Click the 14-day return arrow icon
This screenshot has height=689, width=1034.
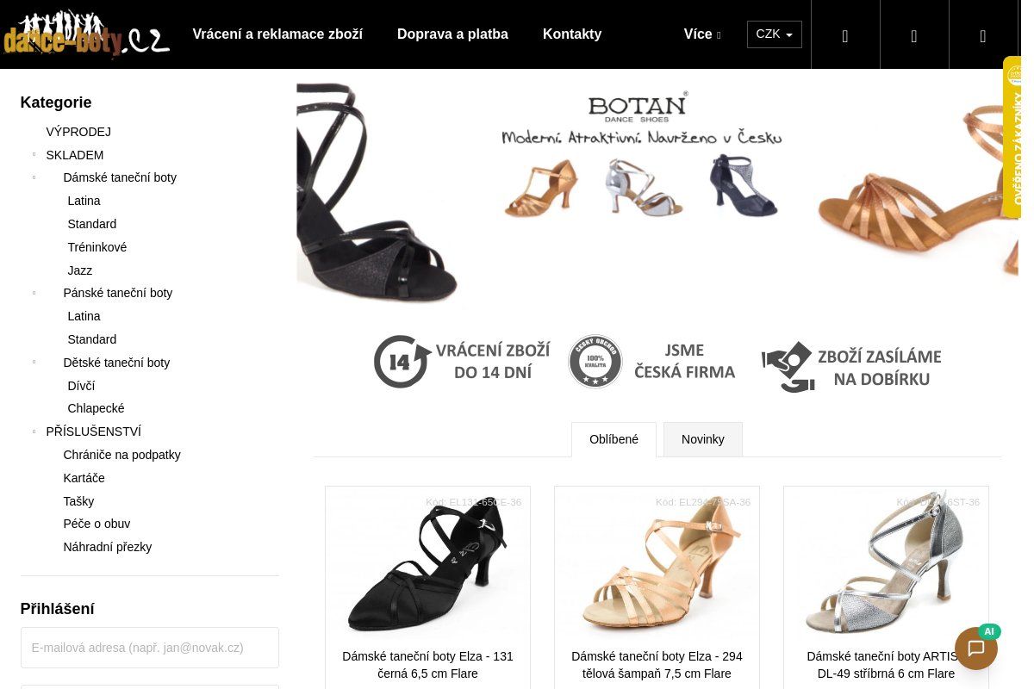pos(402,362)
